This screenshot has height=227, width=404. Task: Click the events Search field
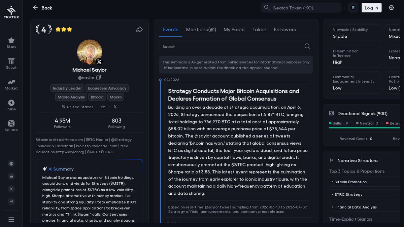point(236,46)
